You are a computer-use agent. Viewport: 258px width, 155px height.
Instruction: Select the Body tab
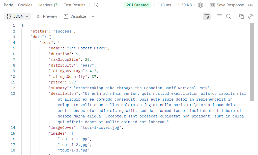click(8, 5)
